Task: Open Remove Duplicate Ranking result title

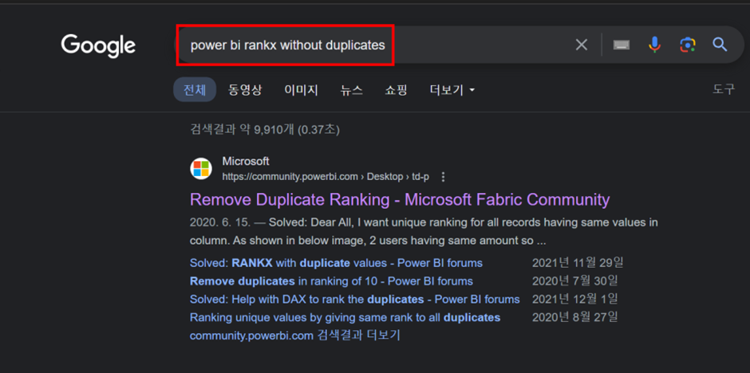Action: tap(400, 199)
